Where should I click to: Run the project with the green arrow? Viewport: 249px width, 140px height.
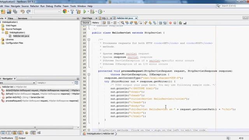(85, 11)
